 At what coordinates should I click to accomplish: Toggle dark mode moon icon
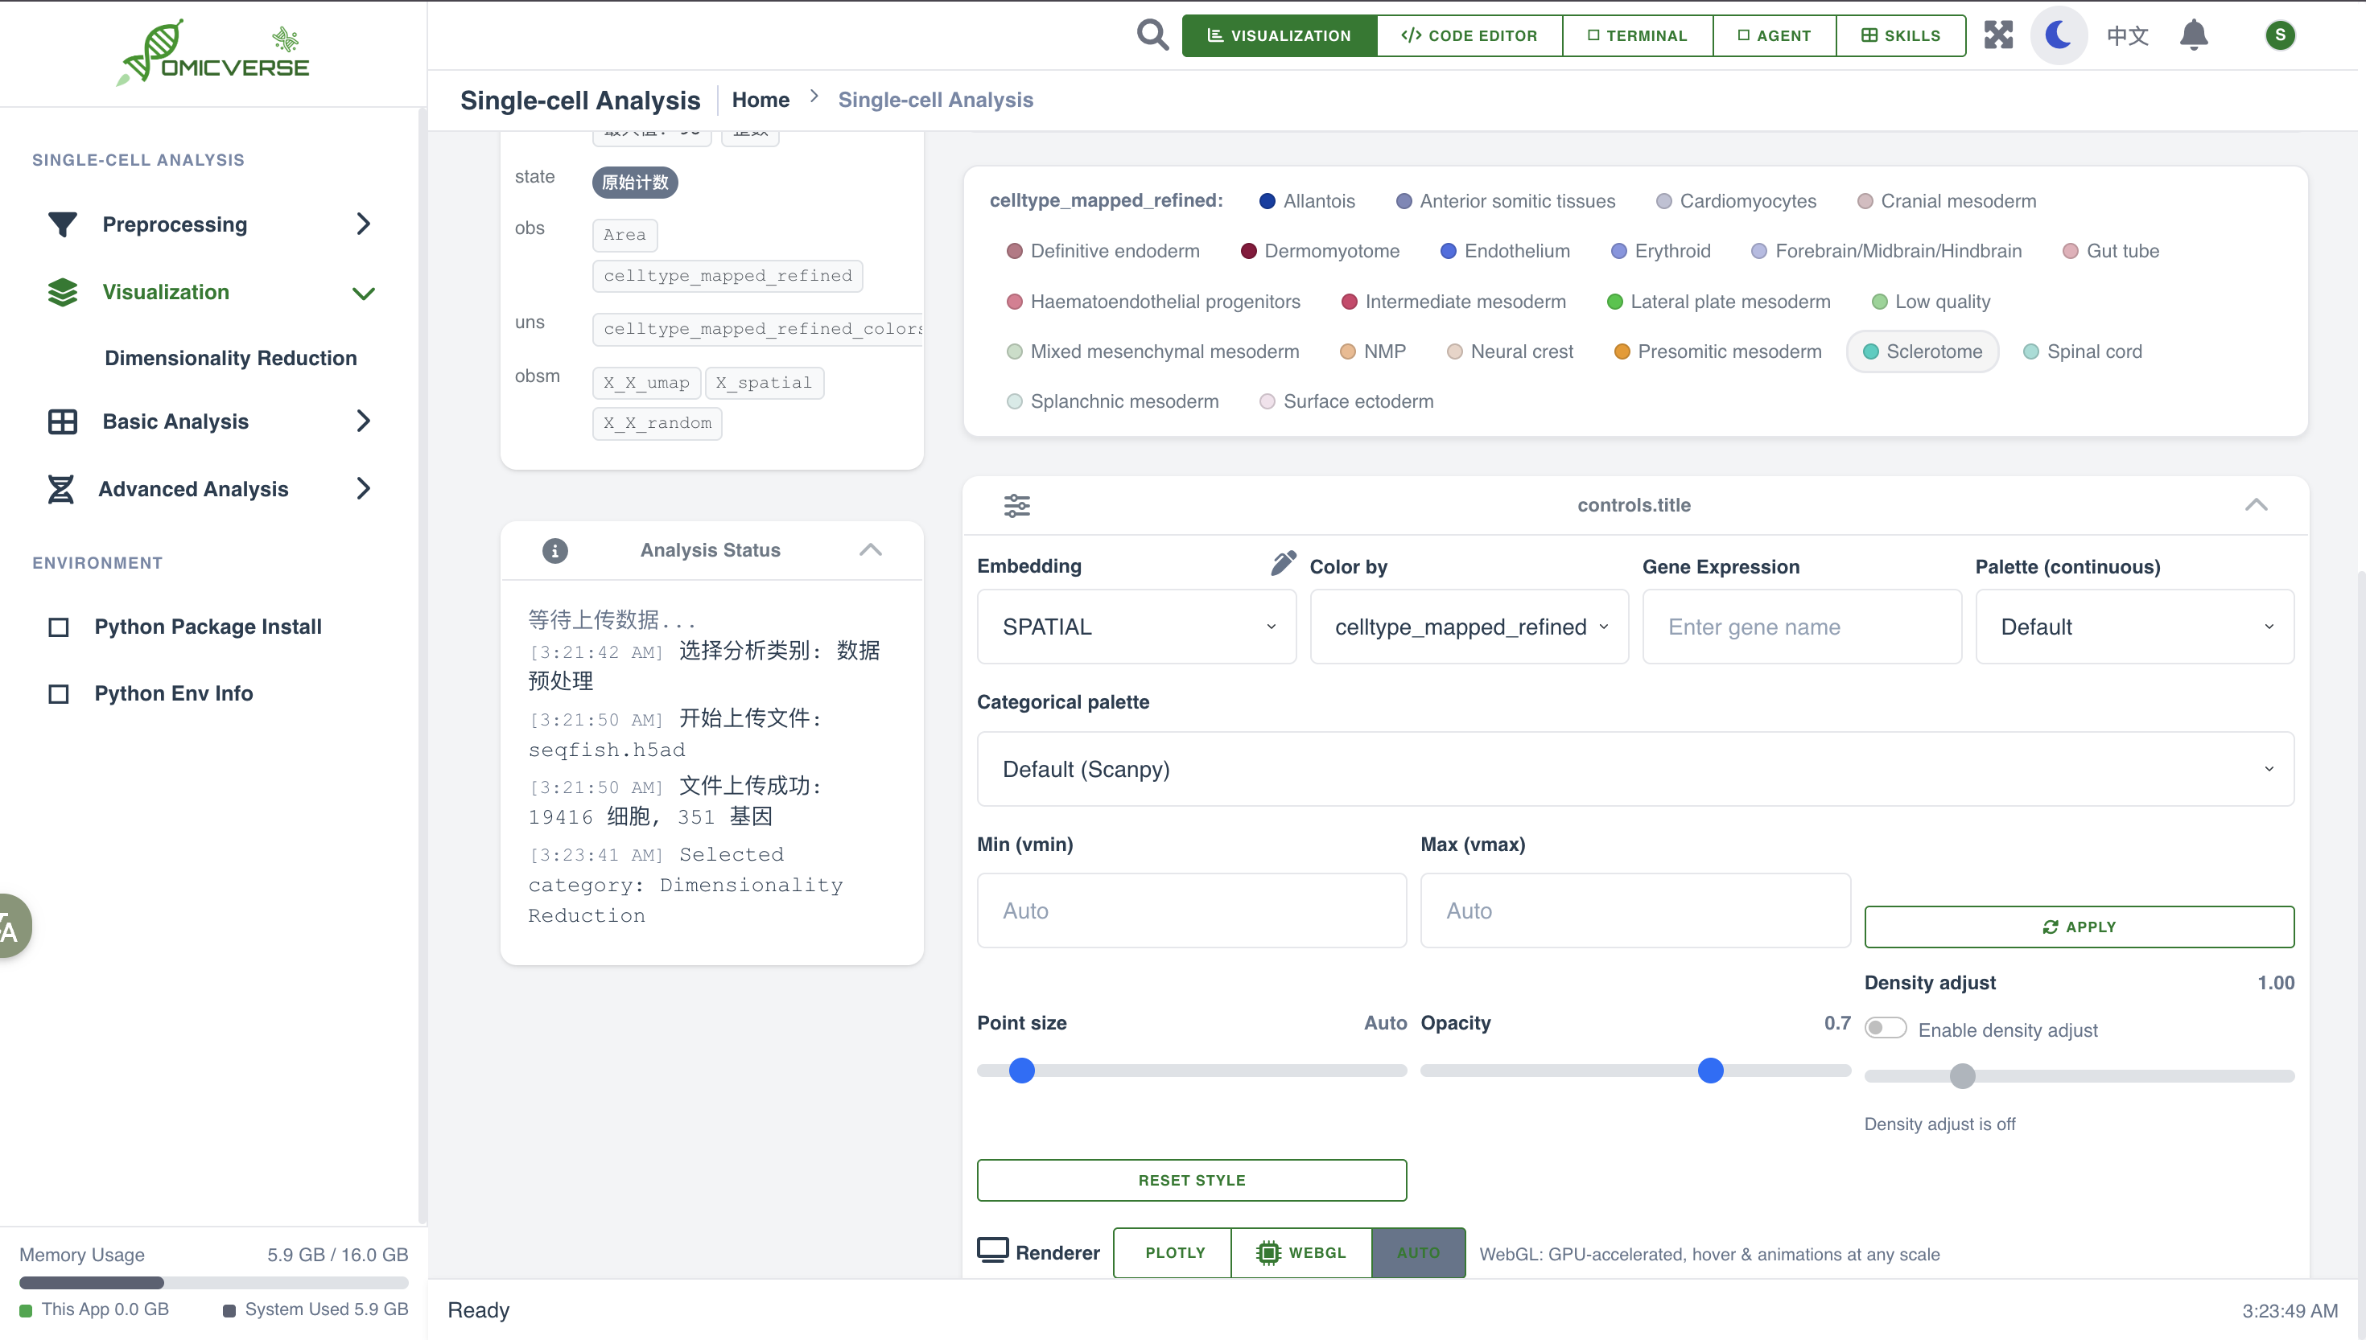pyautogui.click(x=2059, y=35)
